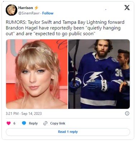This screenshot has height=141, width=137.
Task: Open the @SinemRawr handle link
Action: tap(29, 13)
